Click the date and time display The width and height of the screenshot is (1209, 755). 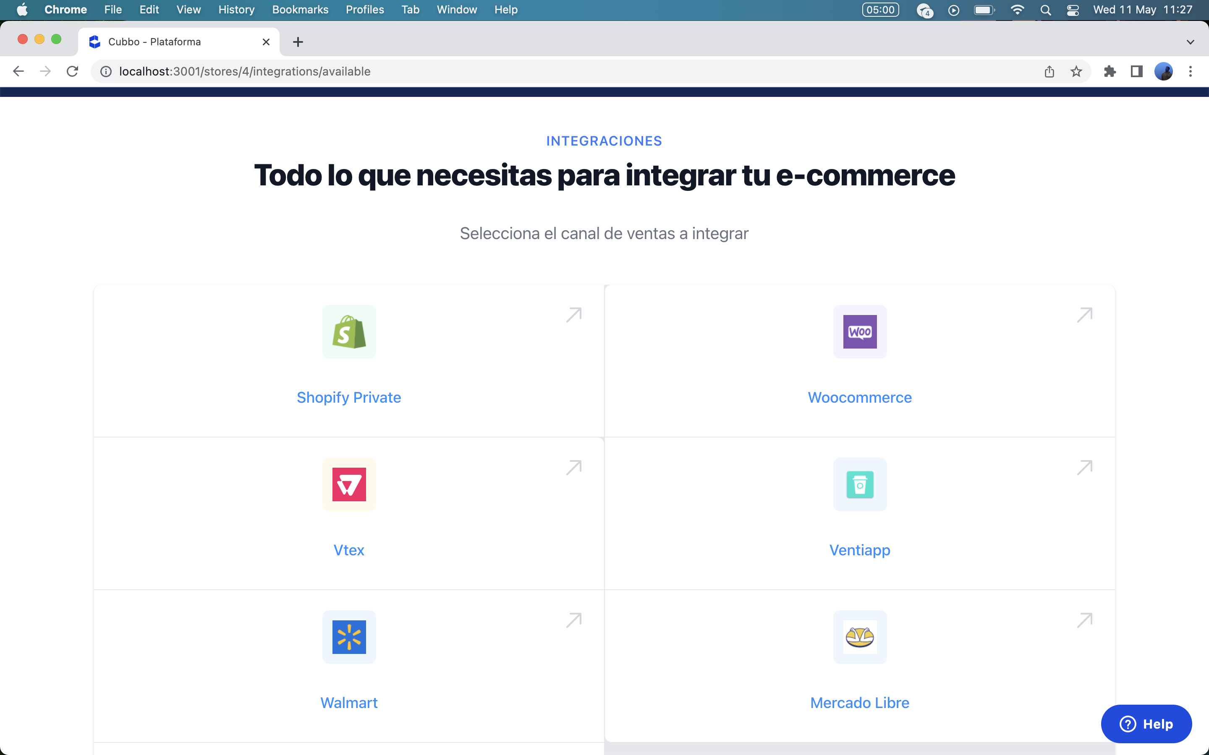click(1143, 10)
